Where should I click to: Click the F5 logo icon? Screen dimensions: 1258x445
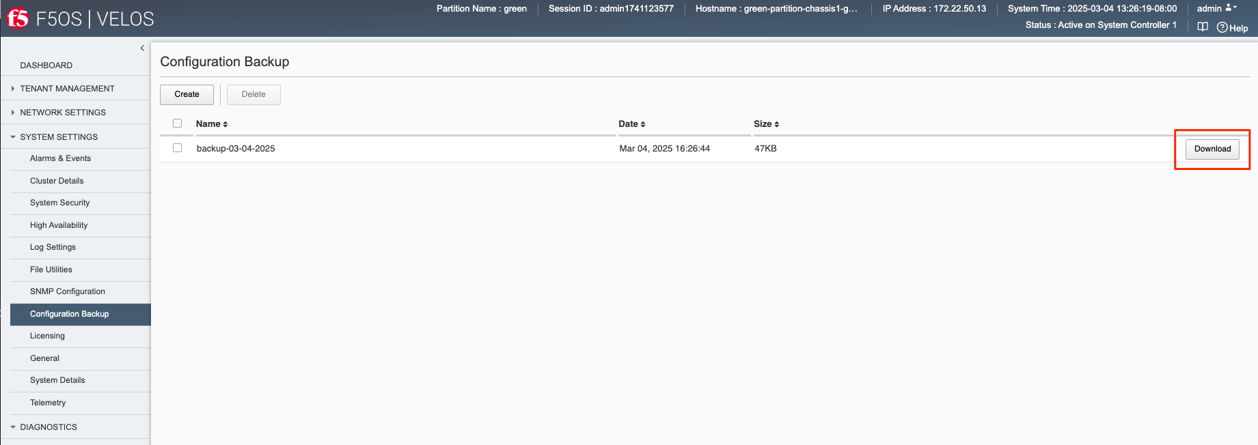18,18
